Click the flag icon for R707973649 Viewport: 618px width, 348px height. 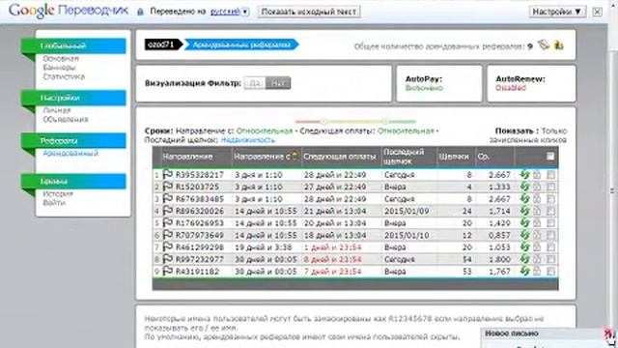click(x=168, y=235)
